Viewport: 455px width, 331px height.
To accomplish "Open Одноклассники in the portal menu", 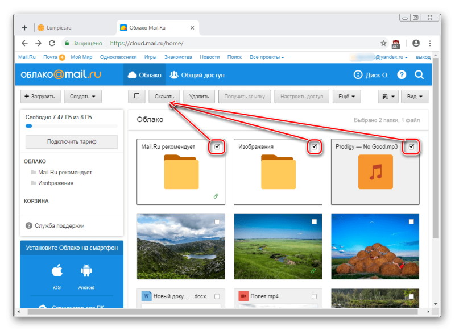I will [118, 57].
